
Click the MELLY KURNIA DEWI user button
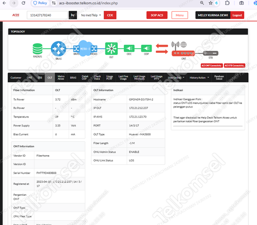213,15
